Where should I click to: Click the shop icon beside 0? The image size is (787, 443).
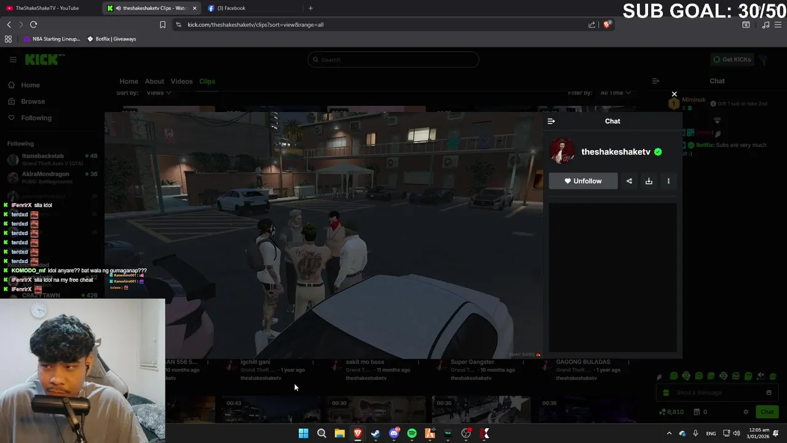tap(697, 412)
